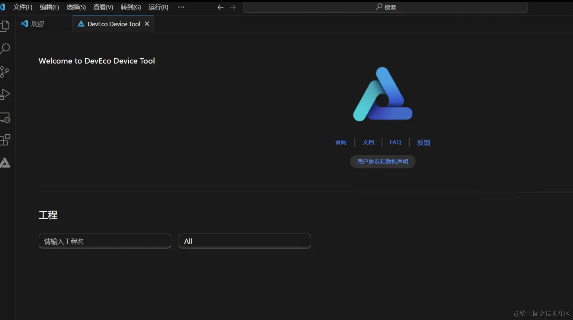
Task: Focus the 请输入工程名 input field
Action: 105,241
